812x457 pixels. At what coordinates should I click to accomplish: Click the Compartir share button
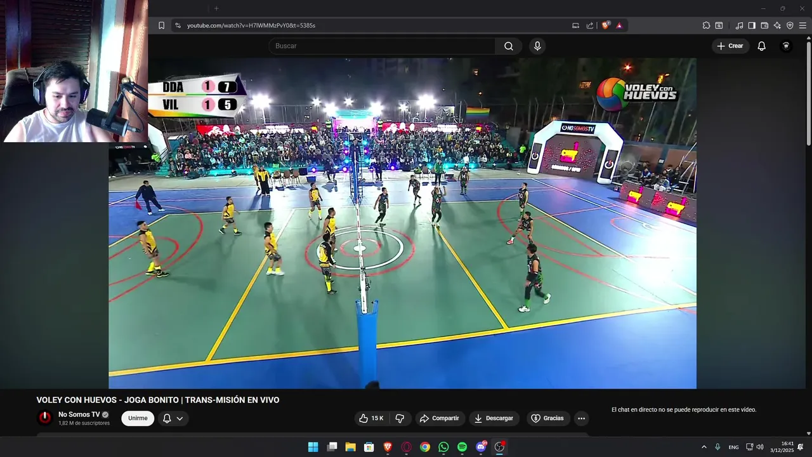[440, 418]
